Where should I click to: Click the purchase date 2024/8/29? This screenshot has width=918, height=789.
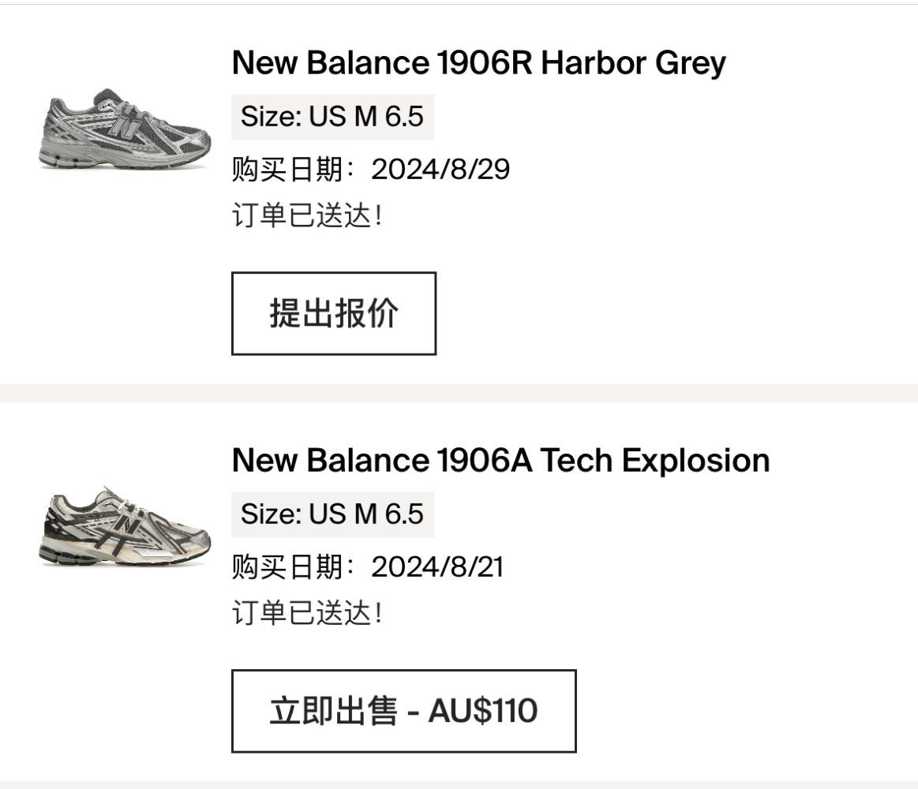pyautogui.click(x=440, y=169)
